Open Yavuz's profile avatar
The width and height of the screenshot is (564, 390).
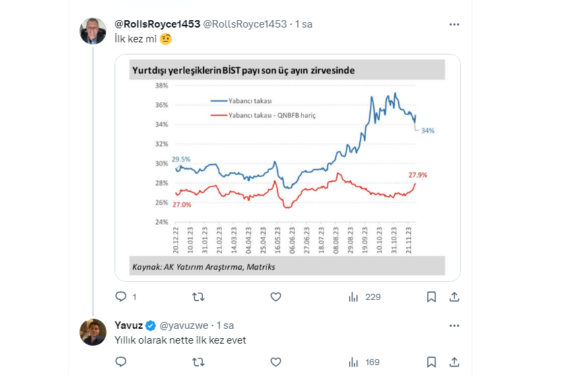[x=93, y=332]
